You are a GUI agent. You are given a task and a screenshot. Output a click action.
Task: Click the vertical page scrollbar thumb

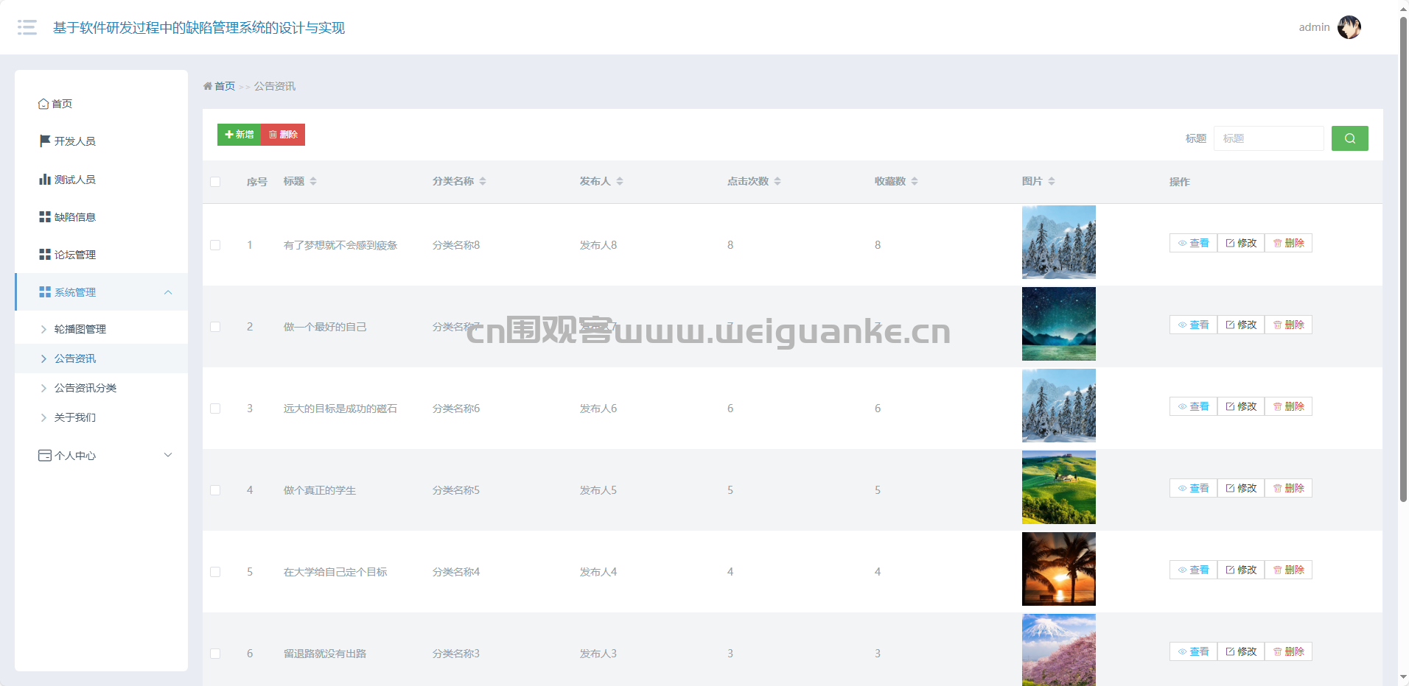(x=1403, y=258)
